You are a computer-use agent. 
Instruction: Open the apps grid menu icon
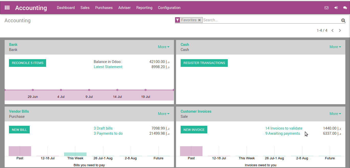7,7
